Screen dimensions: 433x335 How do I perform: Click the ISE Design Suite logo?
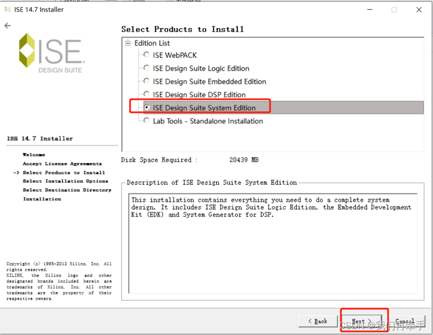[52, 53]
